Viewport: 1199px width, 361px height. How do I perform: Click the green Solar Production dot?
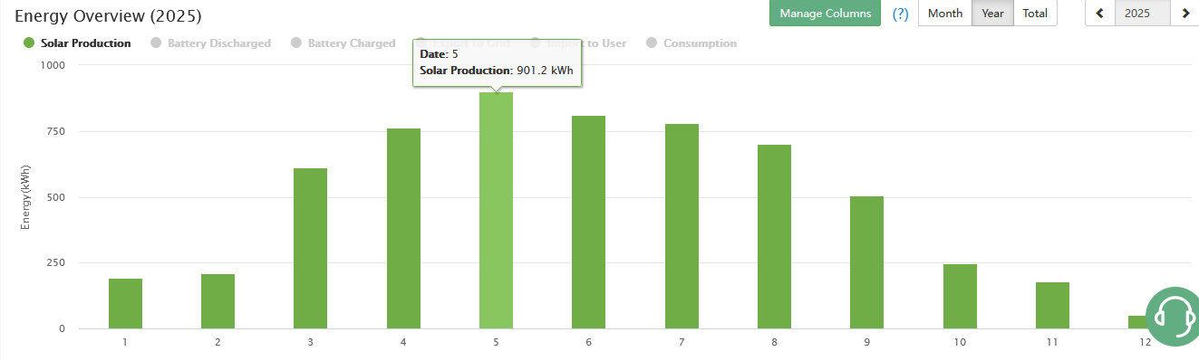[x=28, y=43]
